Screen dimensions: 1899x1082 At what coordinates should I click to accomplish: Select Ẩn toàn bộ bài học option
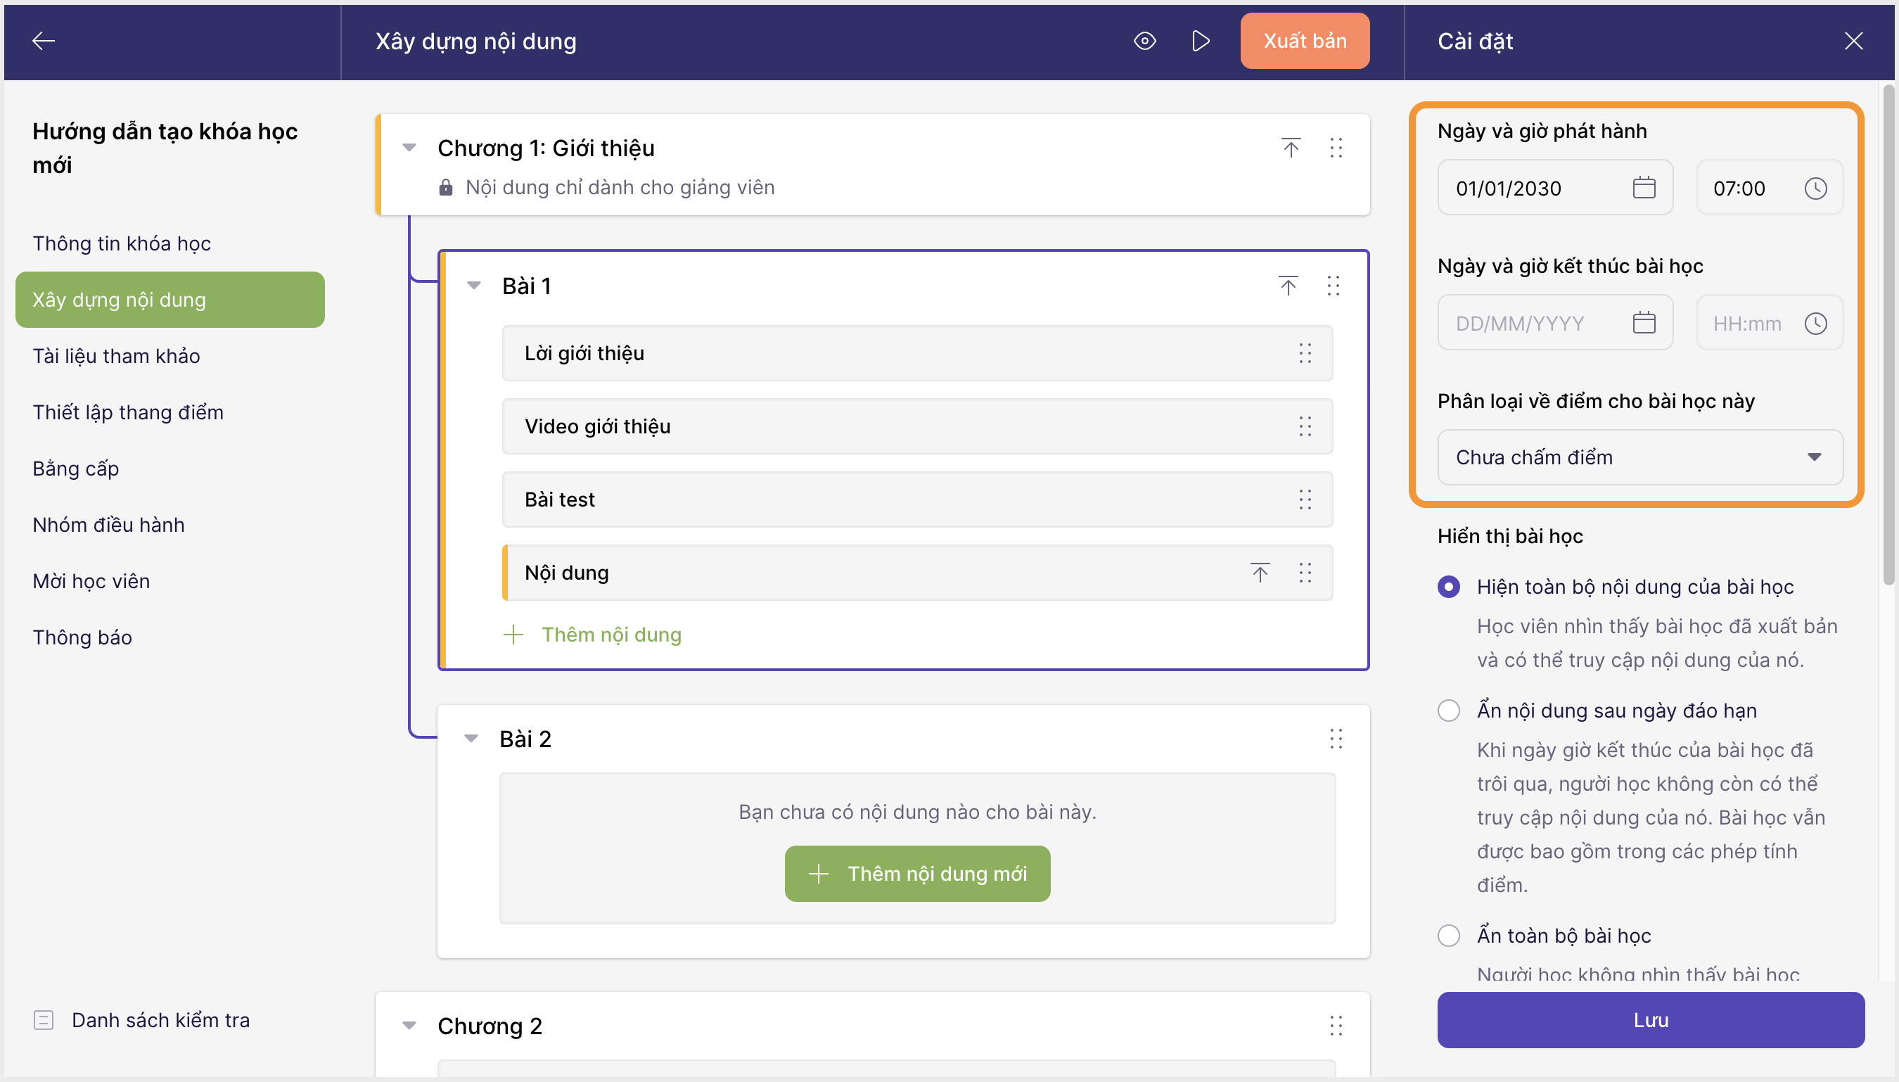pos(1448,935)
